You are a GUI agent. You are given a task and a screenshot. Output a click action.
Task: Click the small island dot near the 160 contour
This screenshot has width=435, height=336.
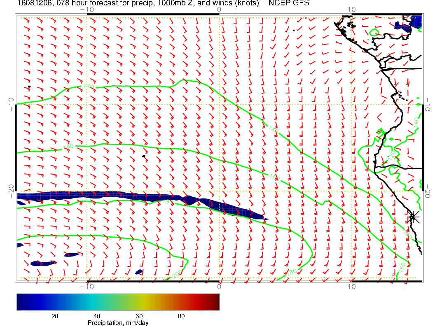pos(143,156)
